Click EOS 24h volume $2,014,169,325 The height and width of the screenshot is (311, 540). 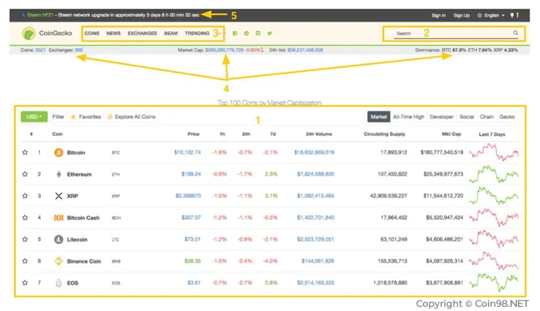point(315,283)
